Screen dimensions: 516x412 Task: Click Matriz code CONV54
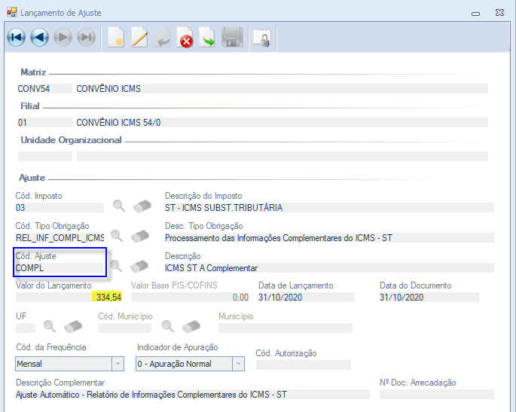(x=44, y=89)
